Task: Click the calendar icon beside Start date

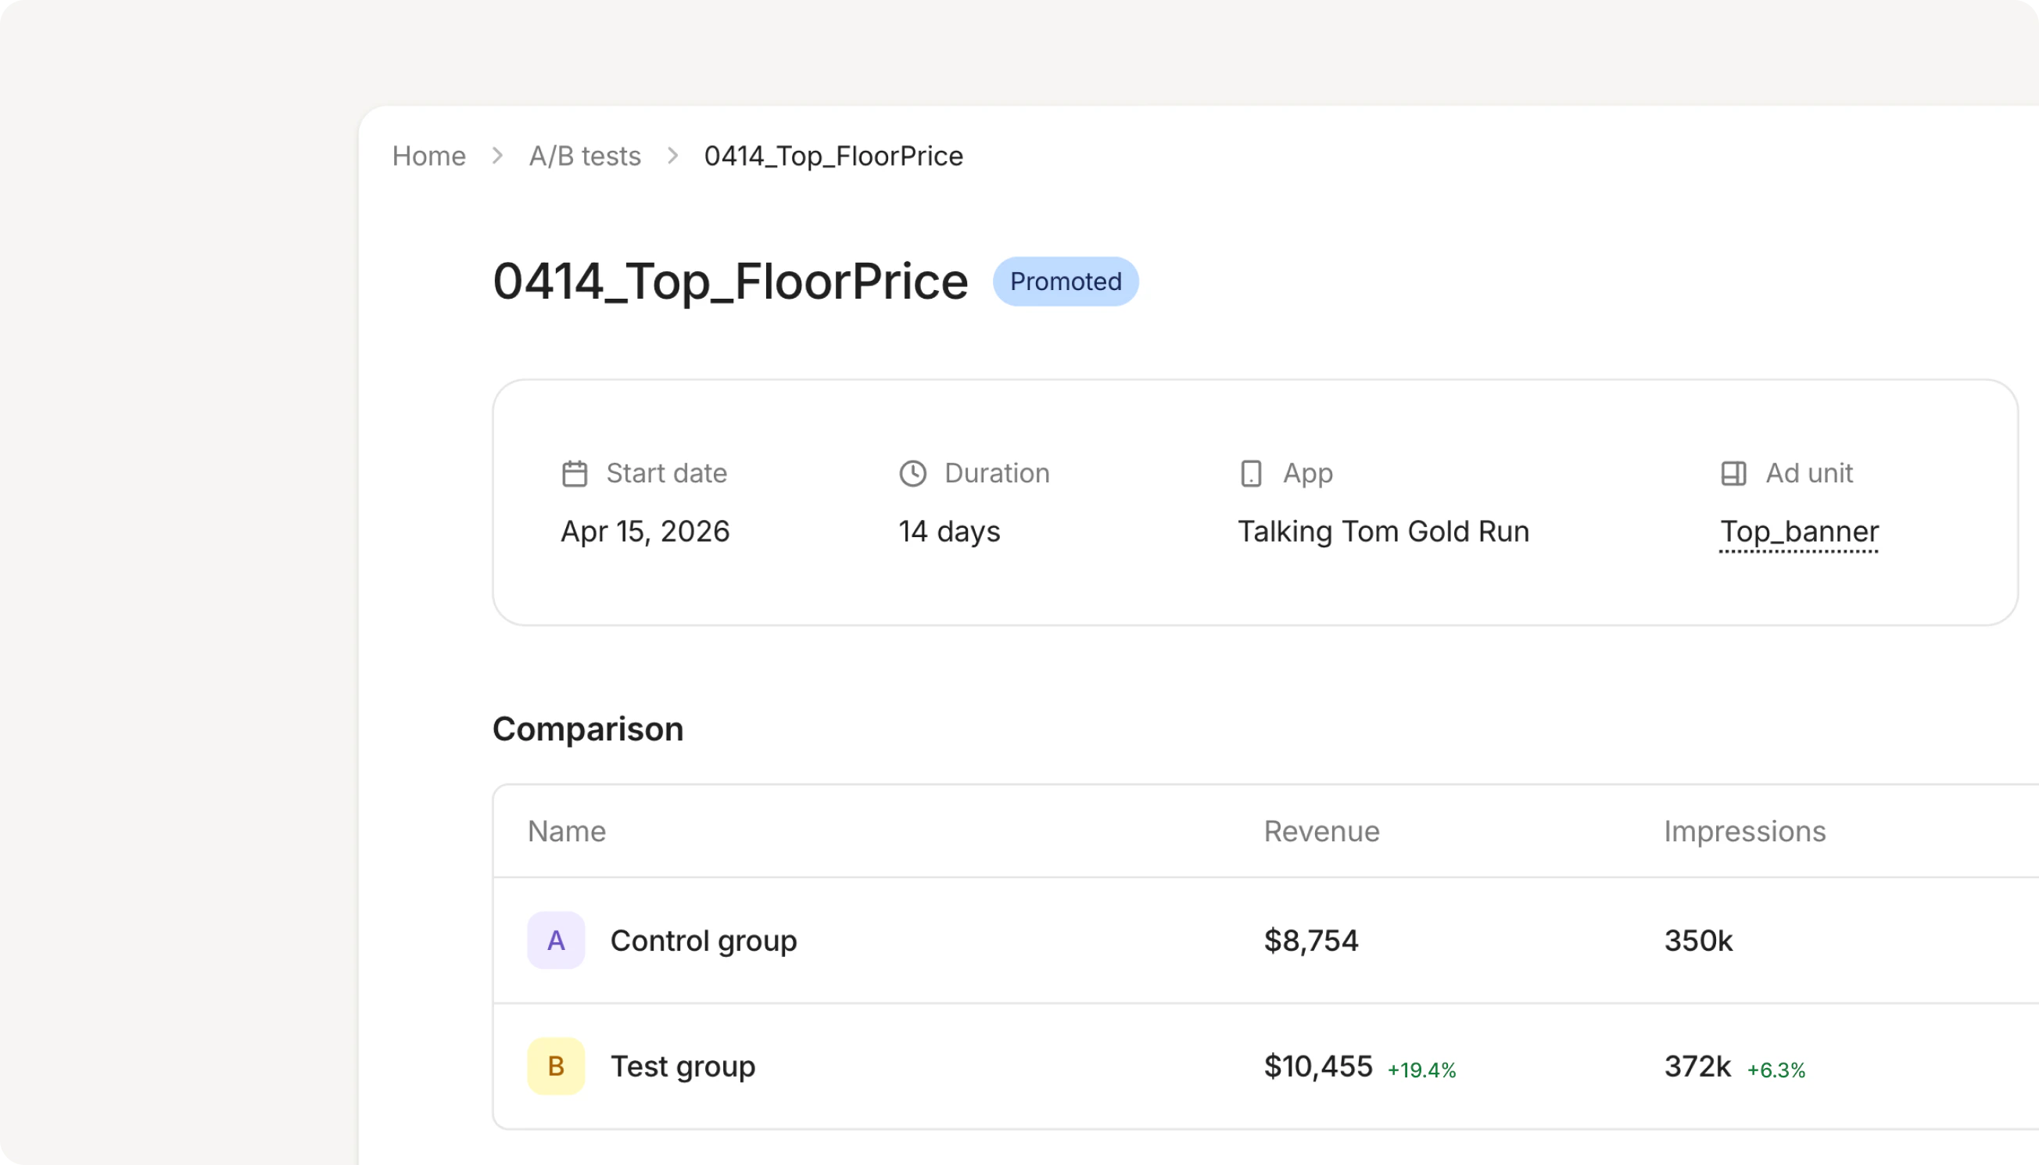Action: point(575,474)
